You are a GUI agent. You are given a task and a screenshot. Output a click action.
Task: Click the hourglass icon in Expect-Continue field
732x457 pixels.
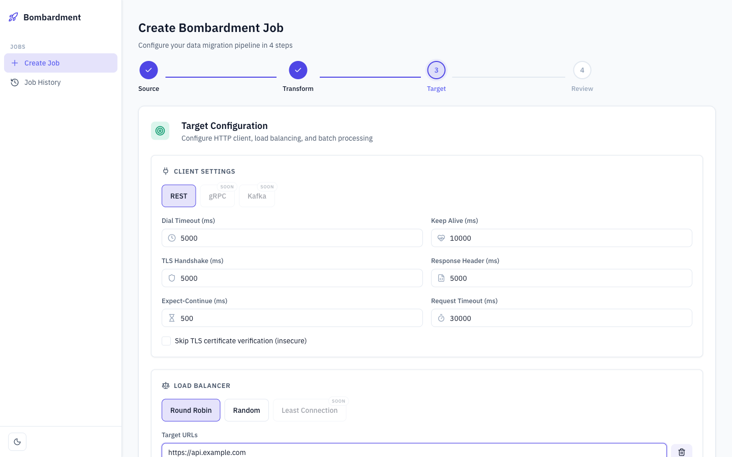coord(172,318)
